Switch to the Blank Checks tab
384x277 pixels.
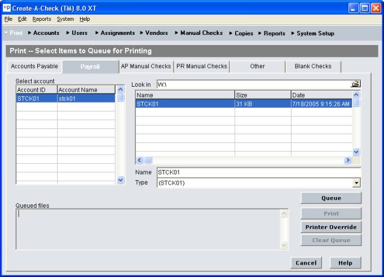point(313,66)
